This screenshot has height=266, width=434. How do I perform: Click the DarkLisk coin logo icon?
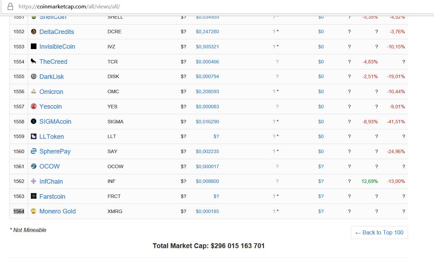[34, 76]
